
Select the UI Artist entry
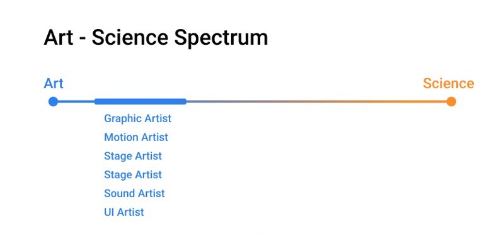coord(124,212)
